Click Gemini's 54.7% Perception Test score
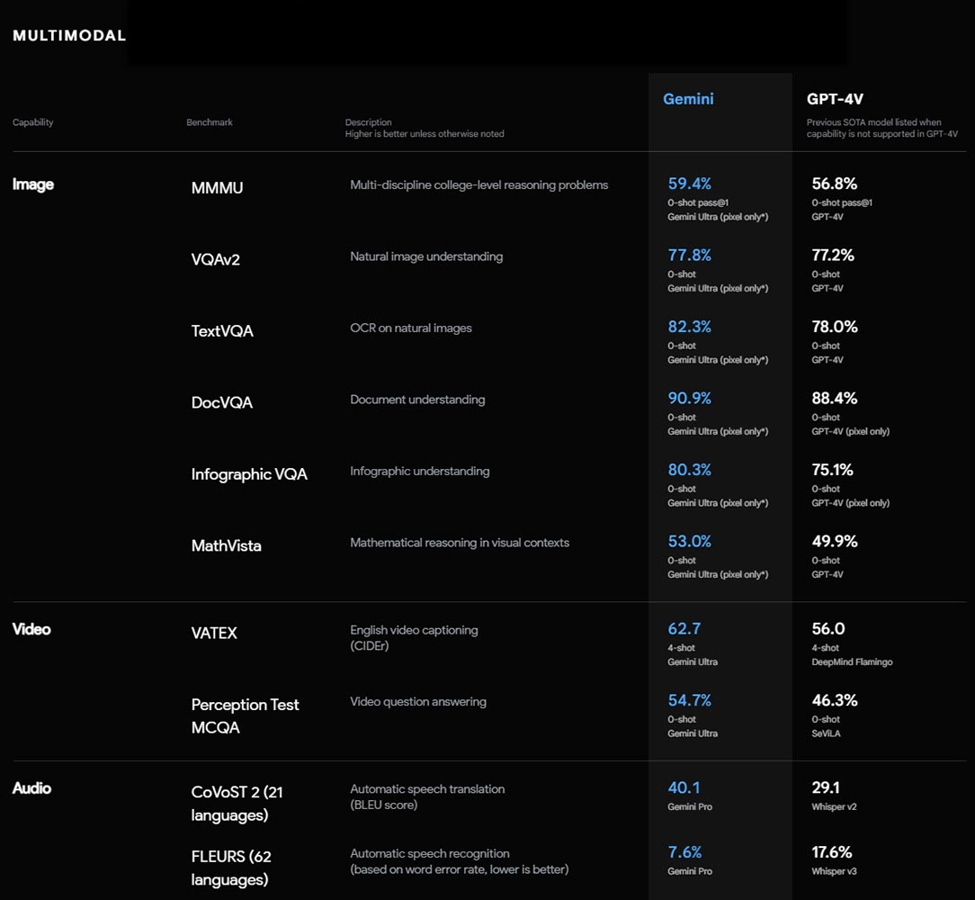The image size is (975, 900). point(690,700)
